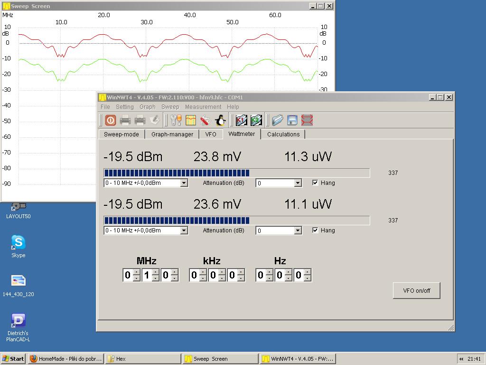Click the open folder toolbar icon
Image resolution: width=486 pixels, height=365 pixels.
(278, 120)
